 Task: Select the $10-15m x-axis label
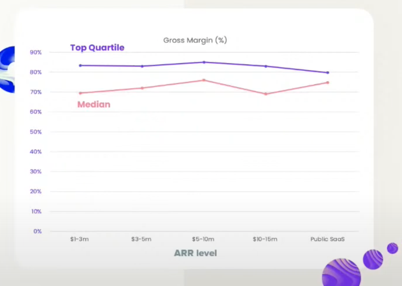(x=265, y=239)
